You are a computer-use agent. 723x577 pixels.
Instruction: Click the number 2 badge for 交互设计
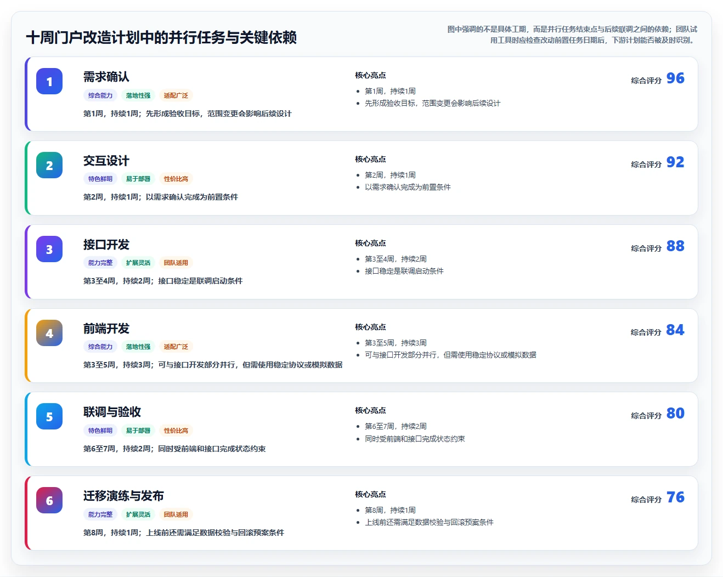tap(49, 165)
